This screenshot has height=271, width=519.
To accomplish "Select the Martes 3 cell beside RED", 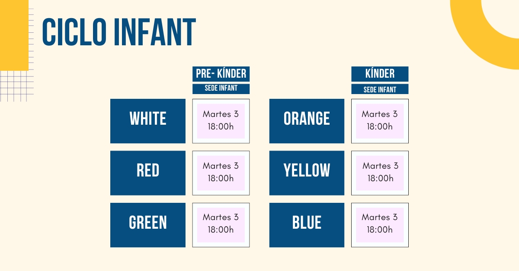I will coord(221,173).
